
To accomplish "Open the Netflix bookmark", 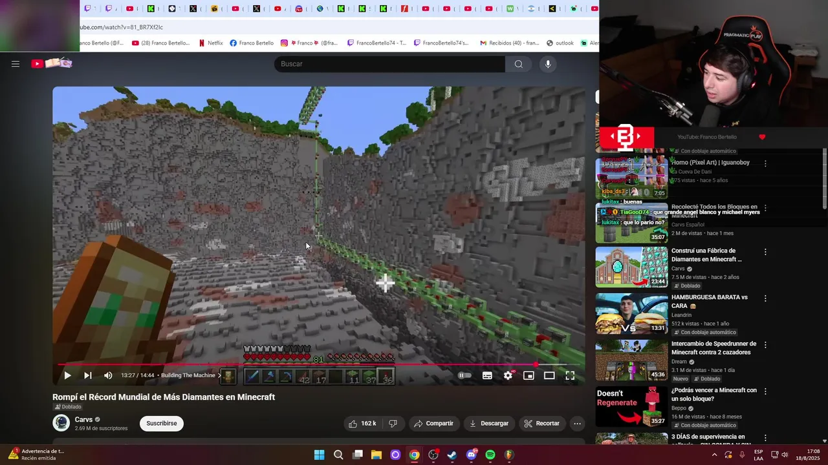I will pyautogui.click(x=211, y=43).
